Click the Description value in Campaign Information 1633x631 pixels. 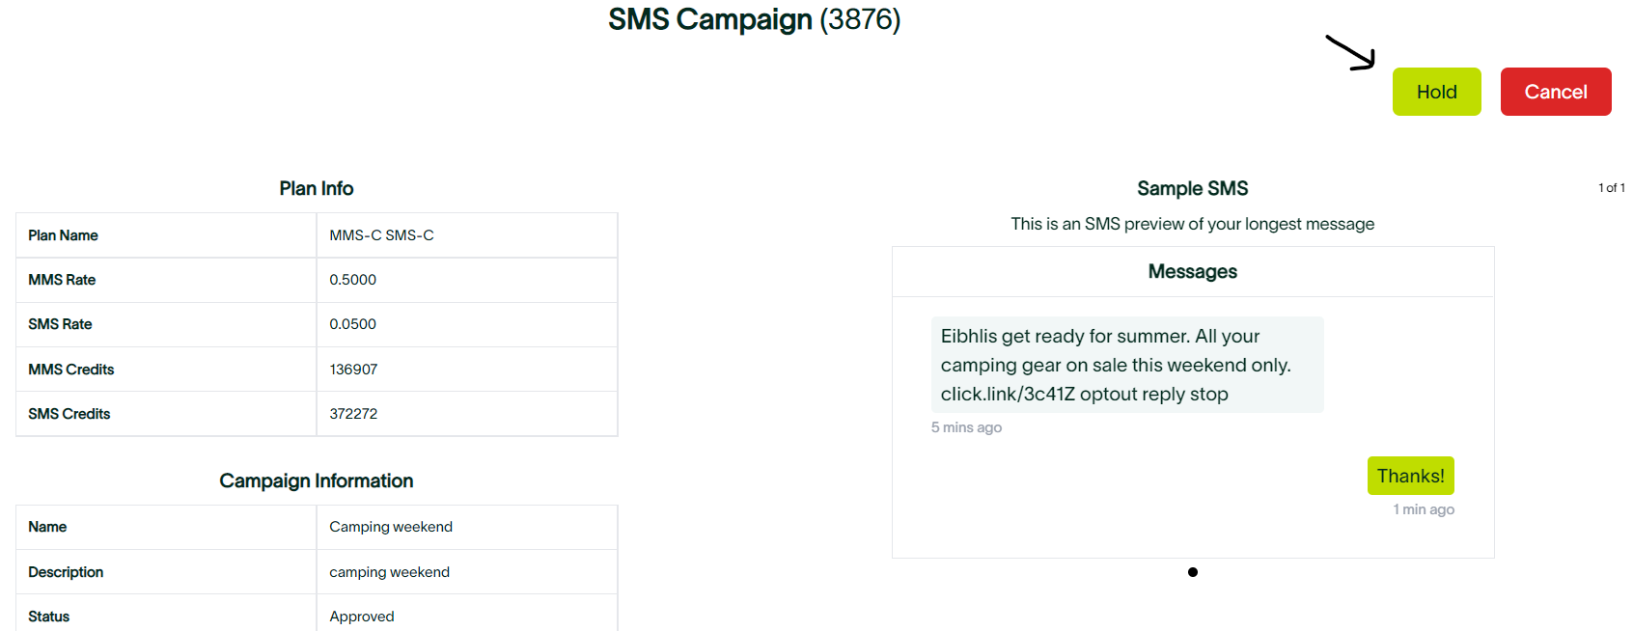pos(389,572)
